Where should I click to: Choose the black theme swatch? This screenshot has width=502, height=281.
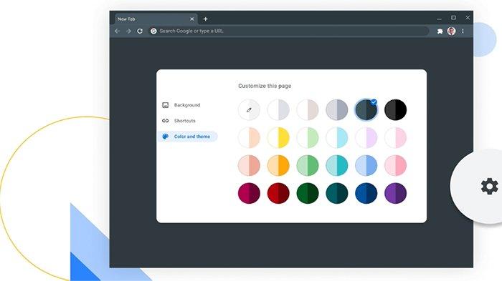[395, 110]
